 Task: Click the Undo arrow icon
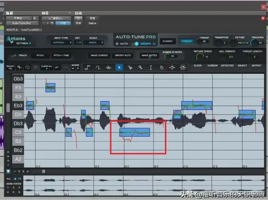57,67
